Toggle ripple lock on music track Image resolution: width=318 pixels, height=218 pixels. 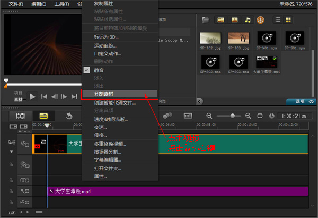(x=11, y=202)
